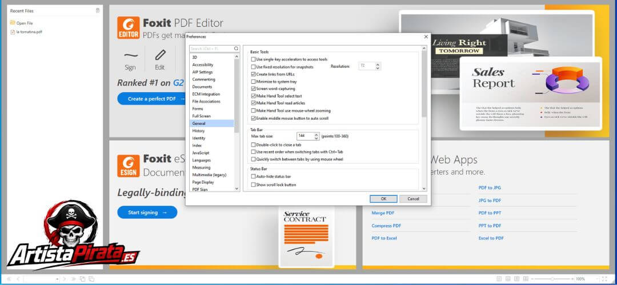Open the page number dropdown in status bar

coord(58,279)
